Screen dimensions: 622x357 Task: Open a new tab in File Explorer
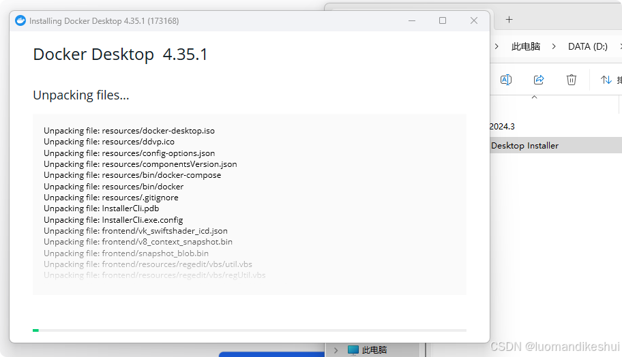coord(509,19)
